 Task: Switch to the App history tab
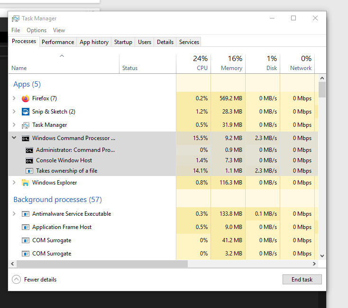tap(94, 42)
